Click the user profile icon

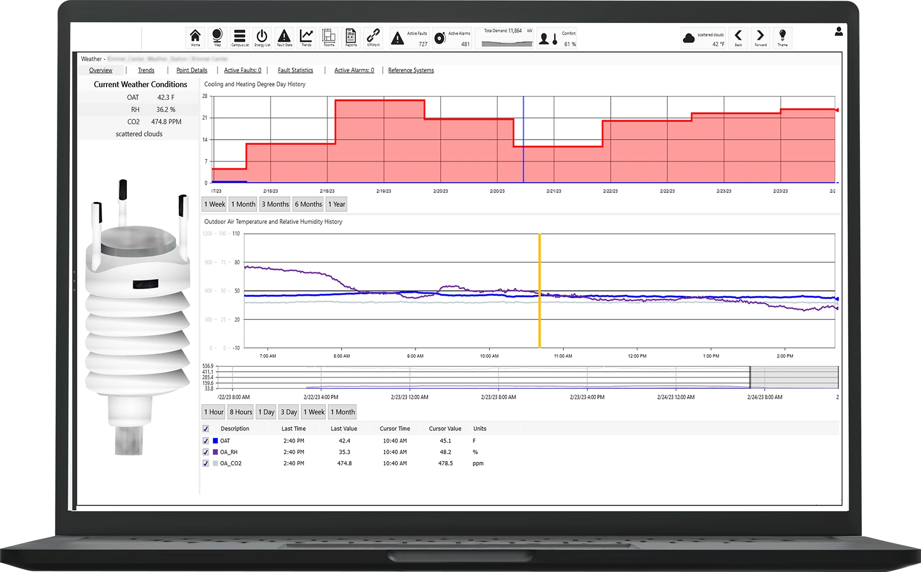click(x=838, y=31)
